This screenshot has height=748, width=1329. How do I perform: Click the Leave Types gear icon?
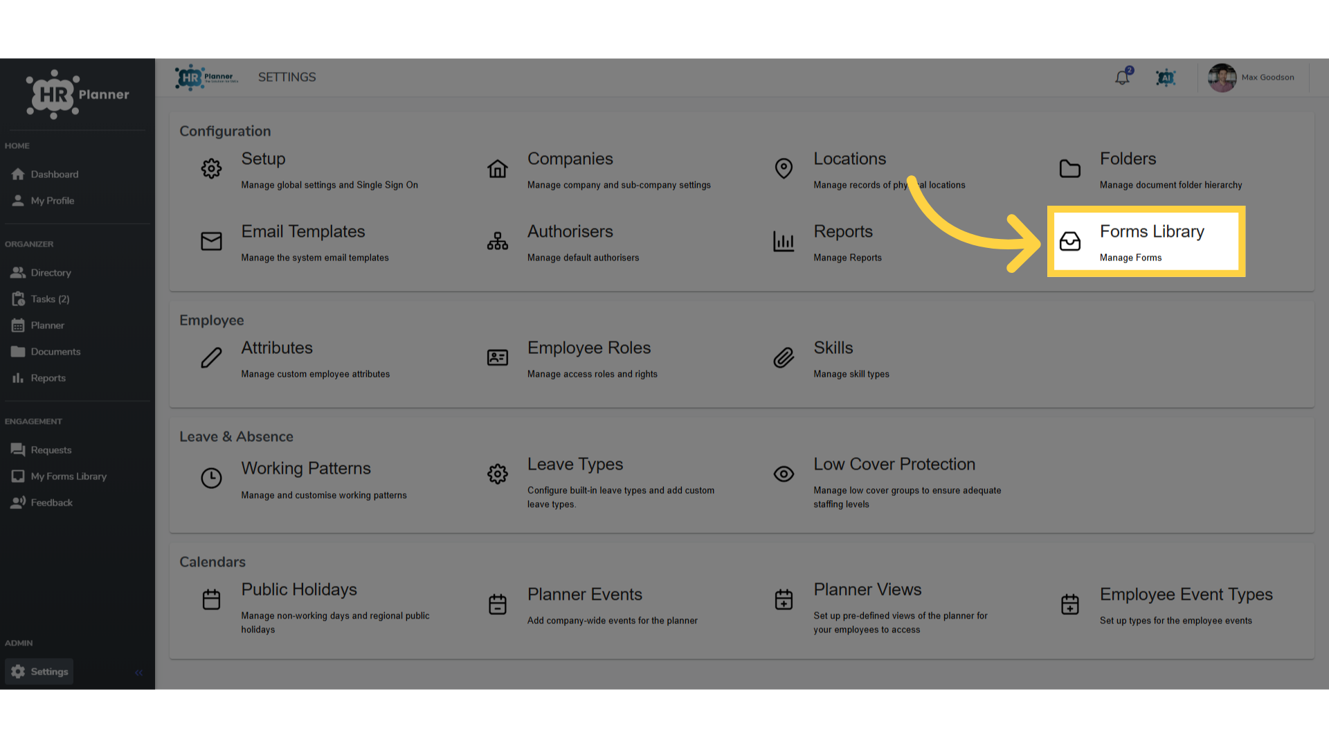tap(498, 474)
